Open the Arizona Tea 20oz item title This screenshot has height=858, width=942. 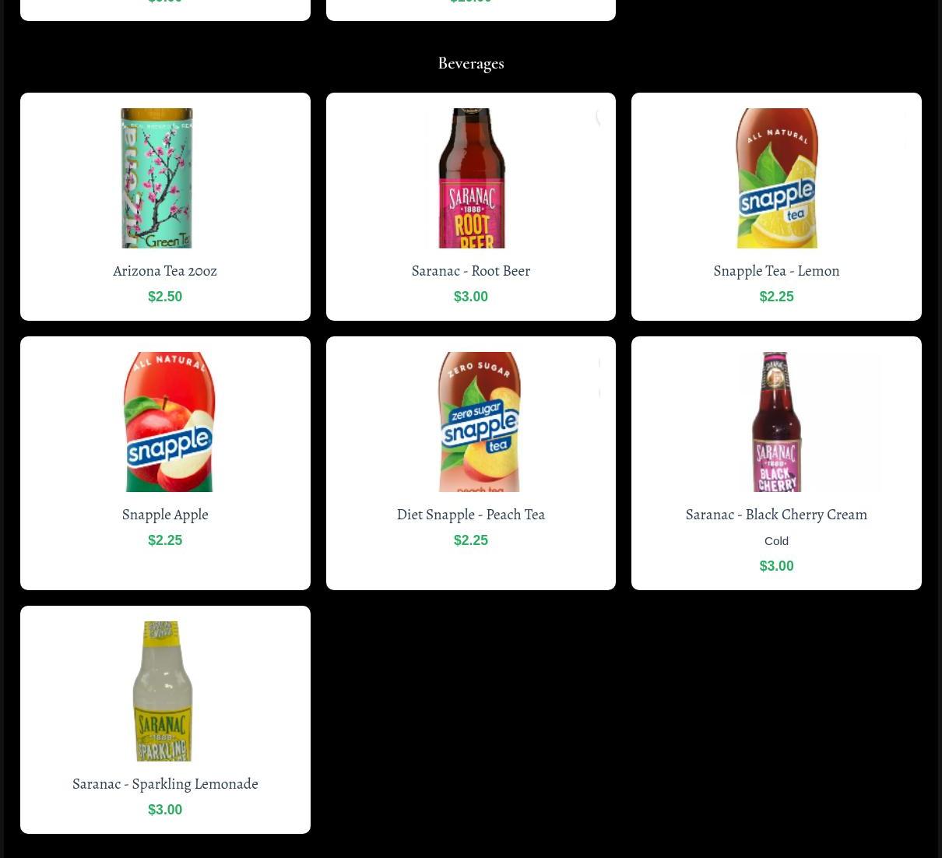165,271
